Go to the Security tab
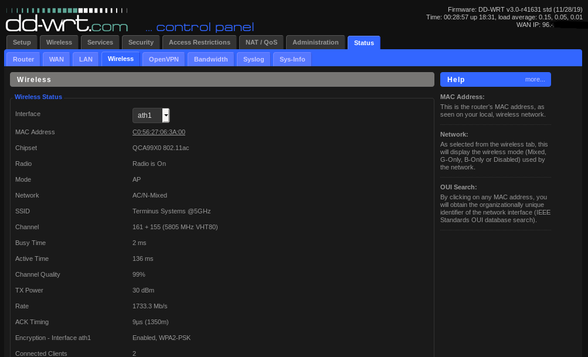 (x=141, y=42)
